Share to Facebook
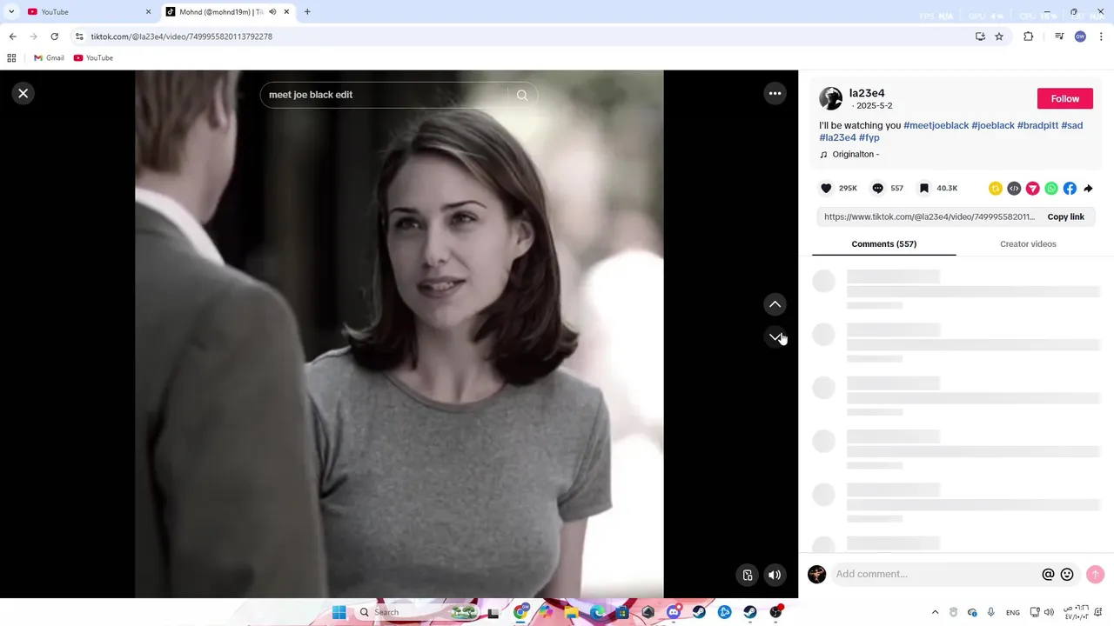 click(x=1070, y=188)
